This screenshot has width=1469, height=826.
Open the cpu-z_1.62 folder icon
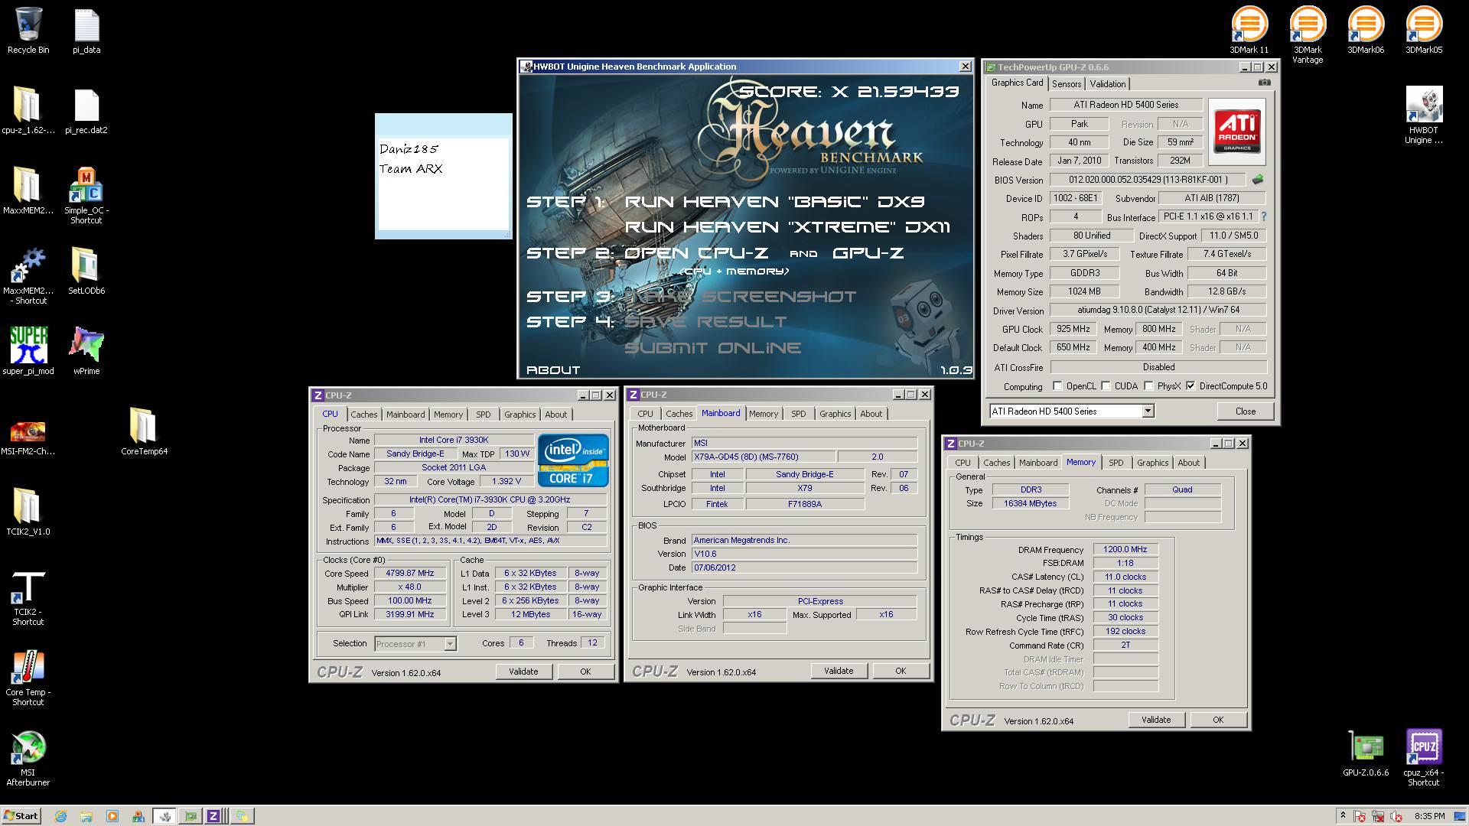coord(28,111)
